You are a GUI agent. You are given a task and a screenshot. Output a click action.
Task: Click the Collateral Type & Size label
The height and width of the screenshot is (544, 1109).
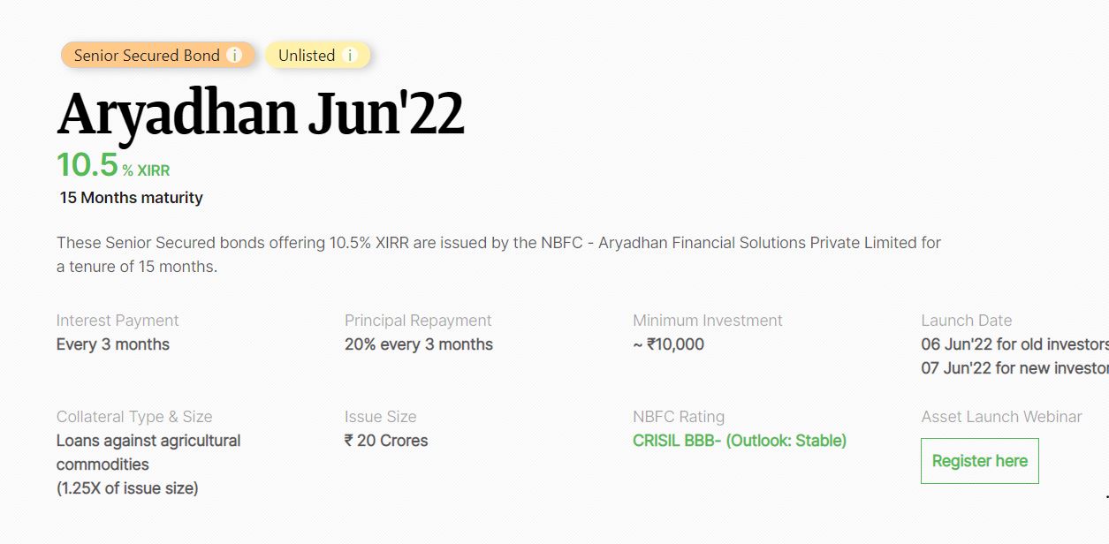click(134, 417)
